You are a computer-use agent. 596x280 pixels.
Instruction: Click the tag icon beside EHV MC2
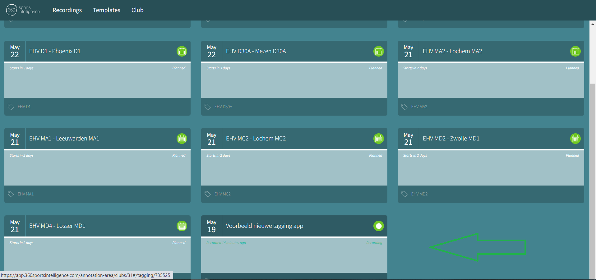click(208, 194)
